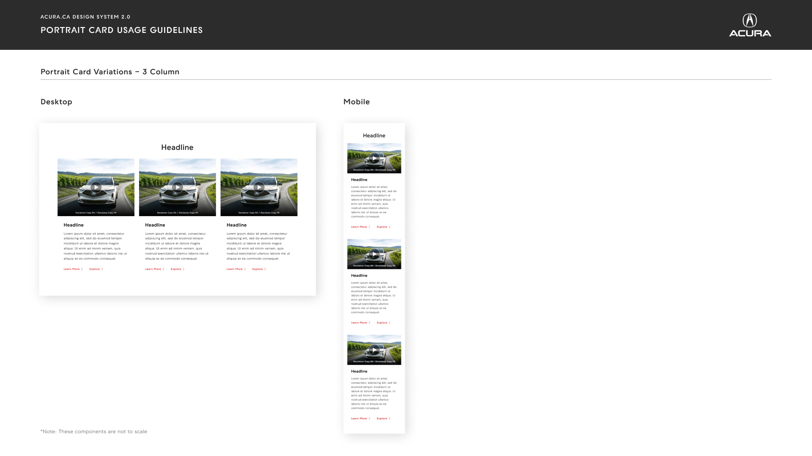Play video on top mobile card

point(374,158)
